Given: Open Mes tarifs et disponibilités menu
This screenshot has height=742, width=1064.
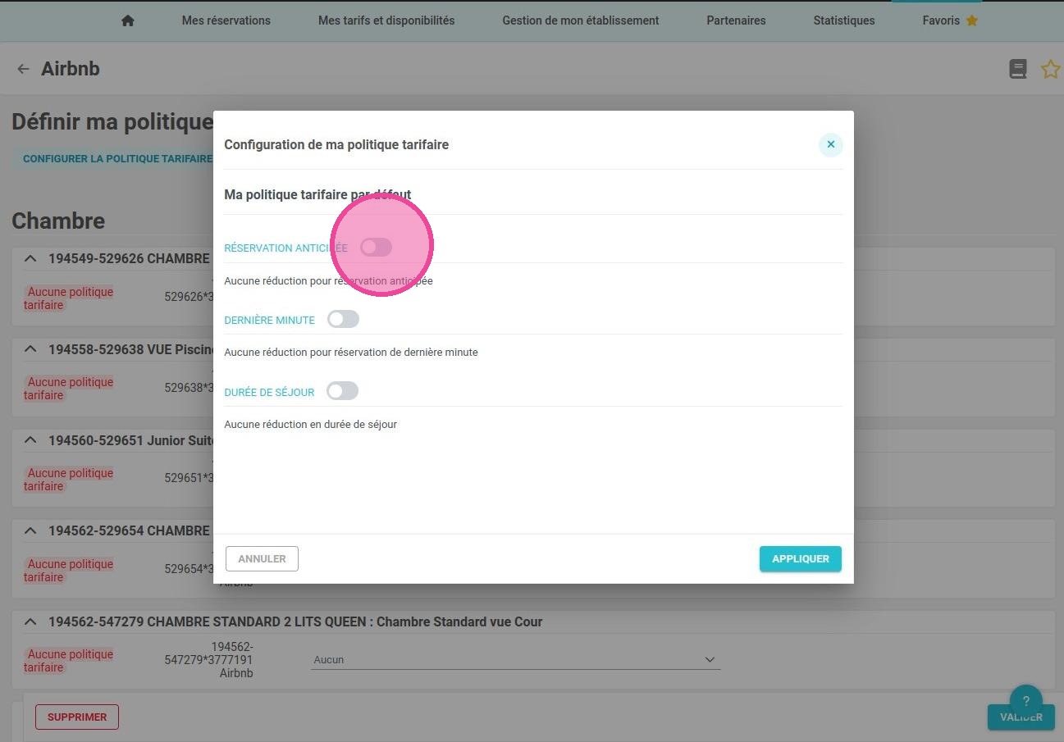Looking at the screenshot, I should point(386,20).
